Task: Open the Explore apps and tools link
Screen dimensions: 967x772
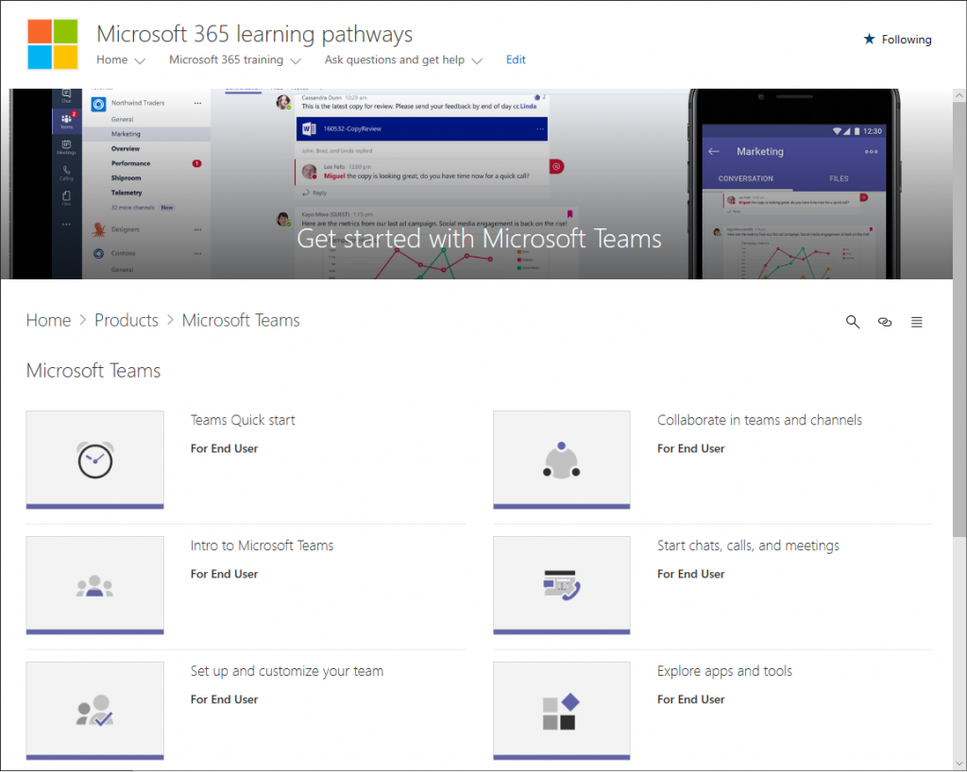Action: coord(724,671)
